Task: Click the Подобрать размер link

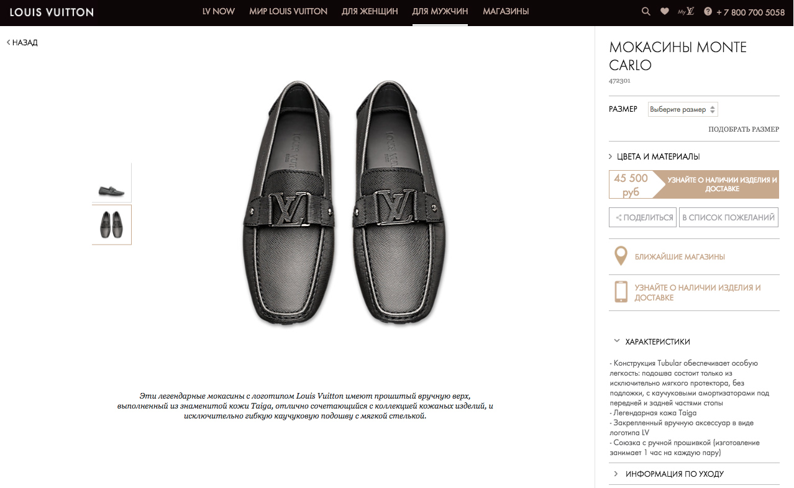Action: [743, 129]
